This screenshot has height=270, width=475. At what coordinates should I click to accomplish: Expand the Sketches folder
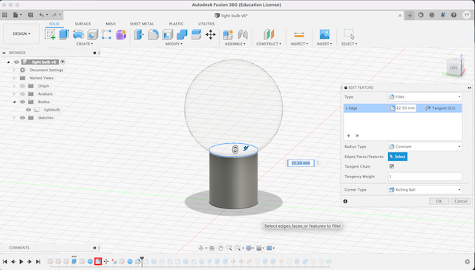(x=14, y=118)
